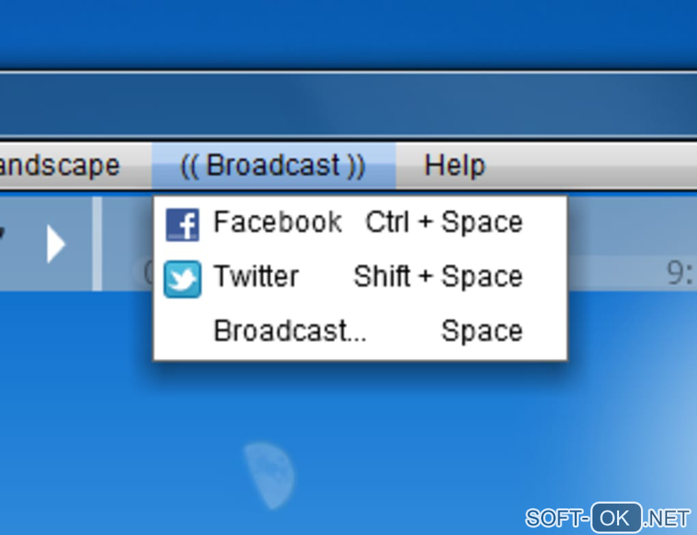The width and height of the screenshot is (697, 535).
Task: Click the "Space" shortcut beside Broadcast...
Action: (x=482, y=331)
